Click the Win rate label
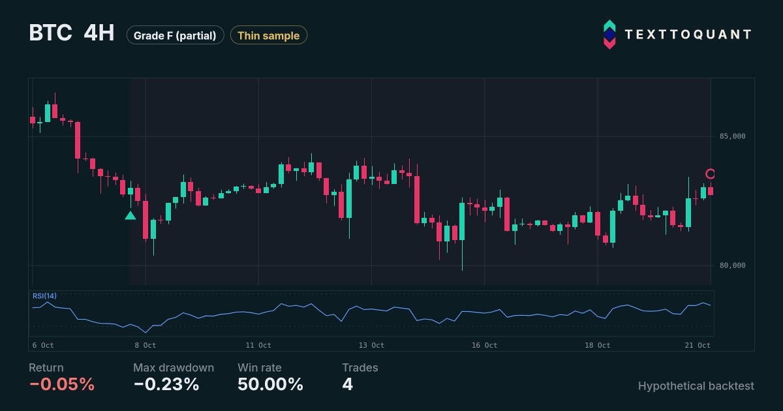Viewport: 783px width, 411px height. pos(261,368)
